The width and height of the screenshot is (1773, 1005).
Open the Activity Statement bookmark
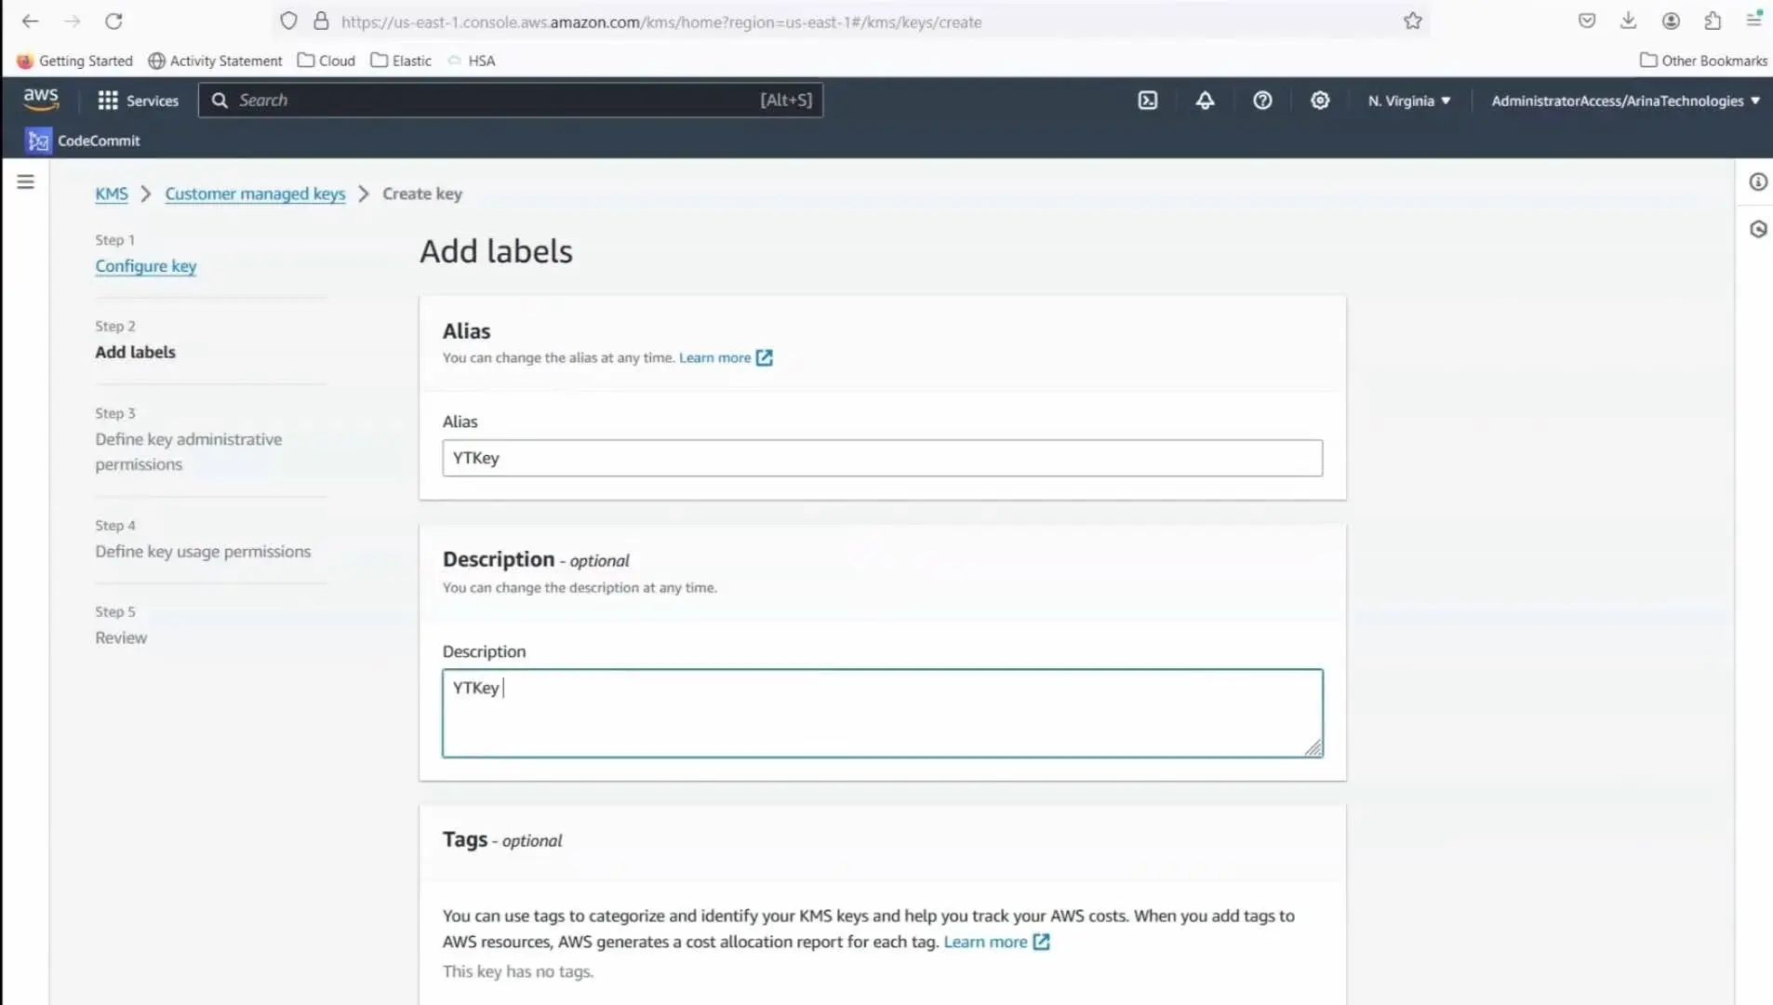click(x=215, y=60)
